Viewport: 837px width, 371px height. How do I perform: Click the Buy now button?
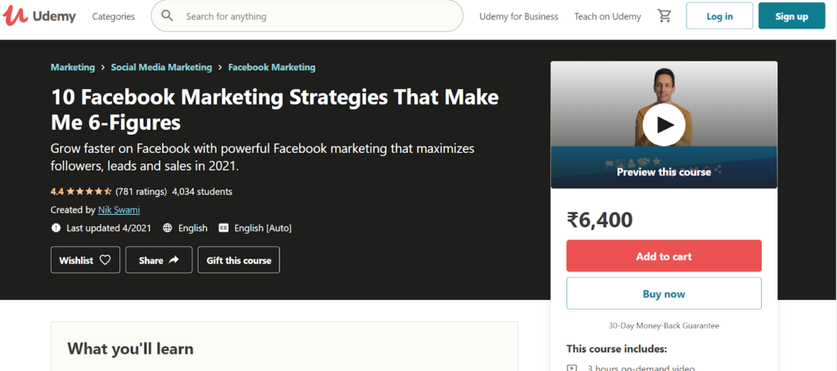point(664,293)
